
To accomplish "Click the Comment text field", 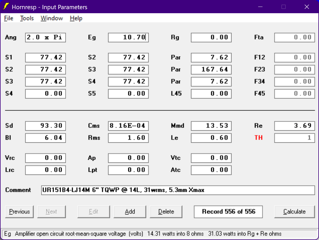I will click(x=178, y=190).
